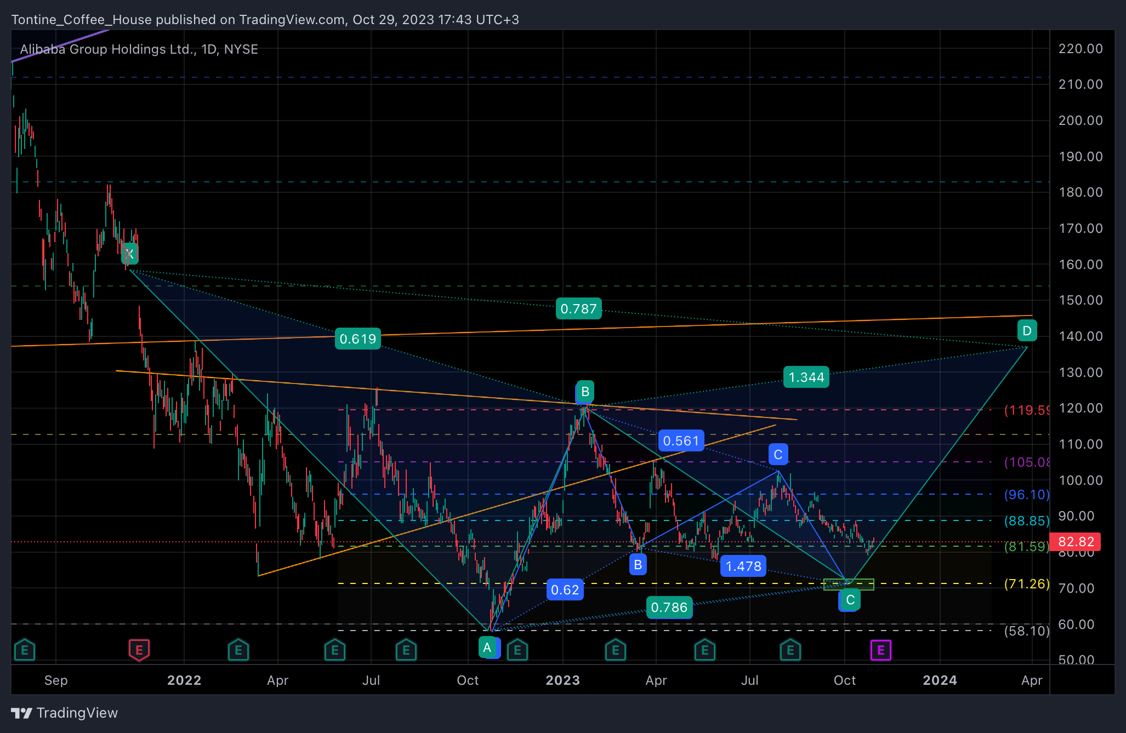Click the (119.59) level price label
The height and width of the screenshot is (733, 1126).
tap(1026, 410)
